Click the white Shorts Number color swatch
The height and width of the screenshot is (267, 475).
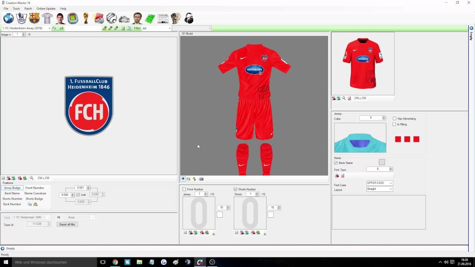271,215
